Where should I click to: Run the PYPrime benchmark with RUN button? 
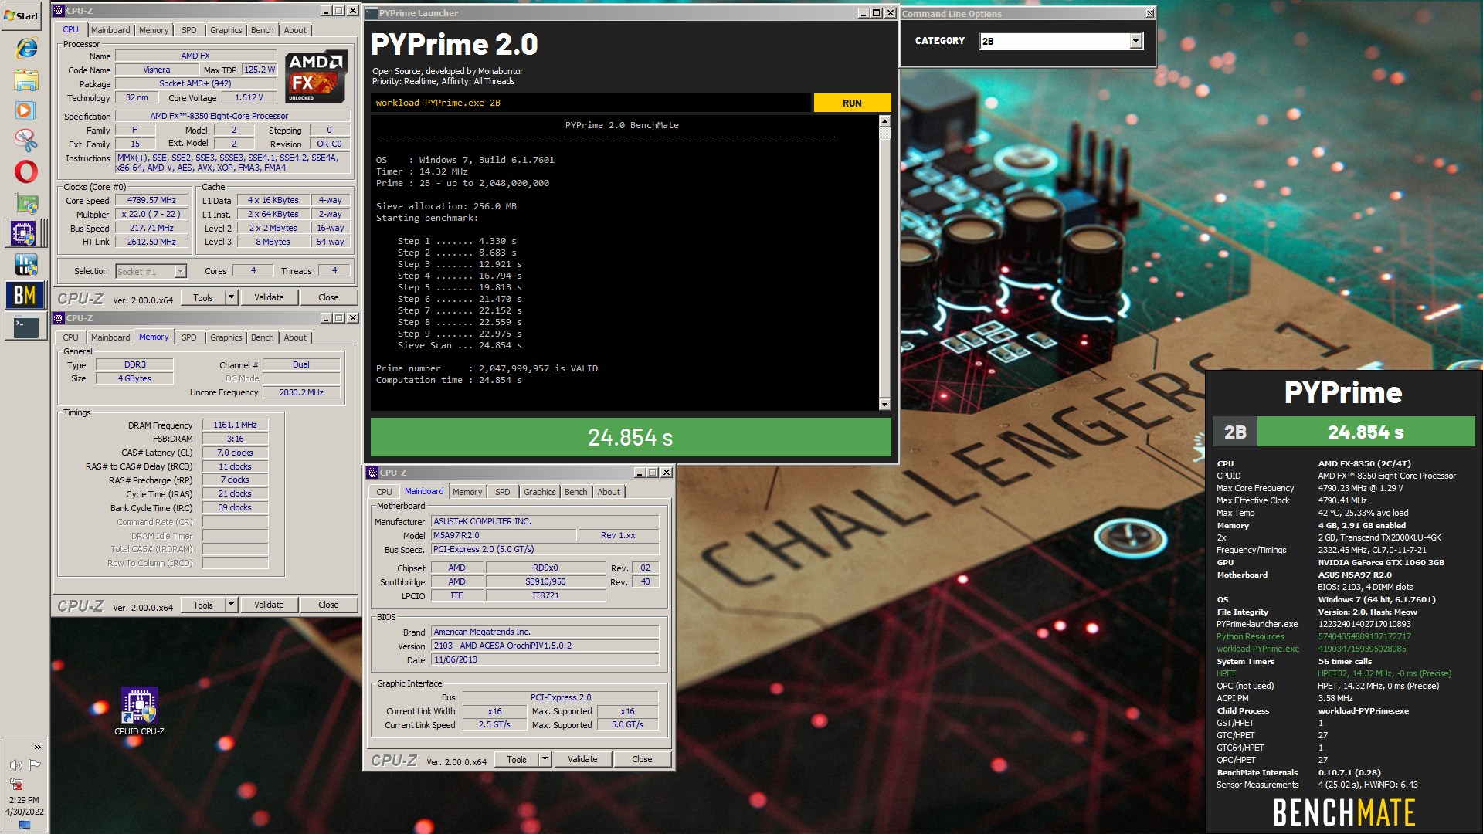click(852, 103)
